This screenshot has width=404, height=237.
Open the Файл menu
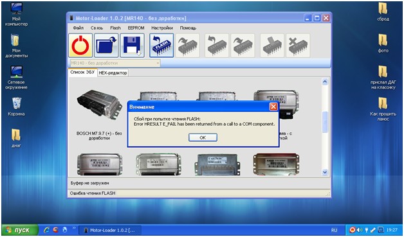(78, 28)
